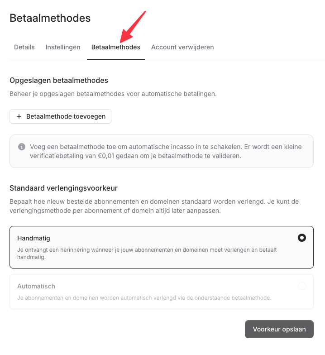Image resolution: width=325 pixels, height=355 pixels.
Task: Click the Automatisch renewal description text
Action: tap(144, 298)
